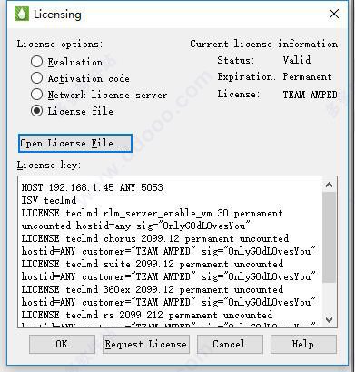Open the license file browser button
Image resolution: width=355 pixels, height=372 pixels.
tap(75, 143)
